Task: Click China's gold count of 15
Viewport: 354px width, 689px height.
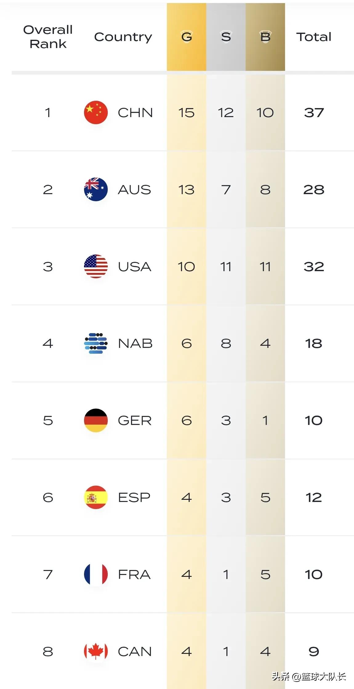Action: [x=186, y=113]
